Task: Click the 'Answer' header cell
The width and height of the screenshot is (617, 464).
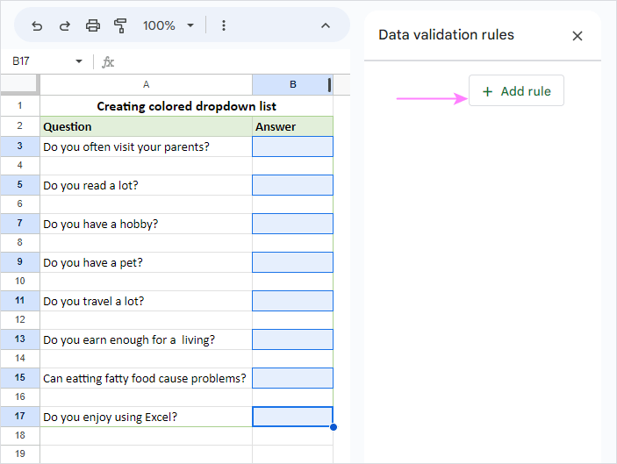Action: click(293, 126)
